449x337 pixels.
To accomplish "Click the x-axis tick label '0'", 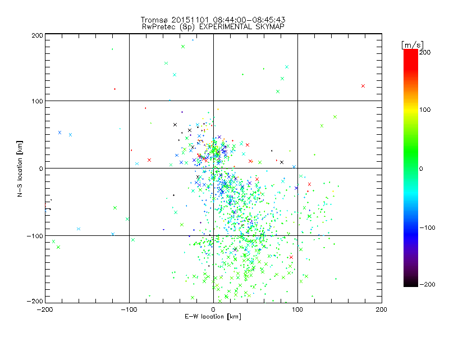I will point(213,309).
